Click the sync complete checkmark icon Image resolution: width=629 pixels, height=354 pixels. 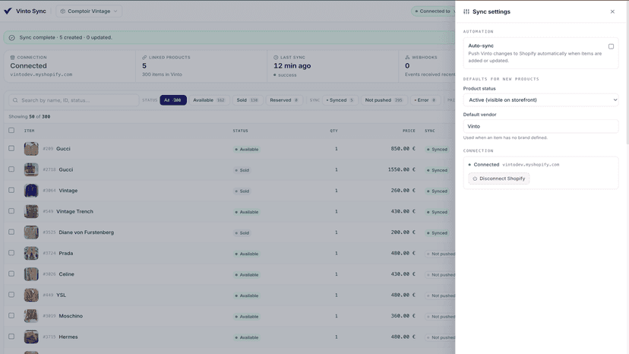[11, 38]
